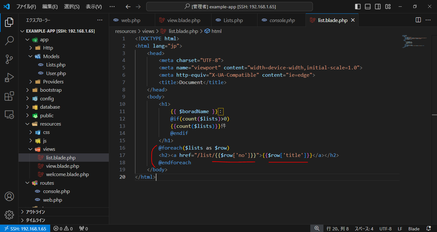This screenshot has height=232, width=437.
Task: Toggle the secondary side bar layout button
Action: [x=378, y=7]
